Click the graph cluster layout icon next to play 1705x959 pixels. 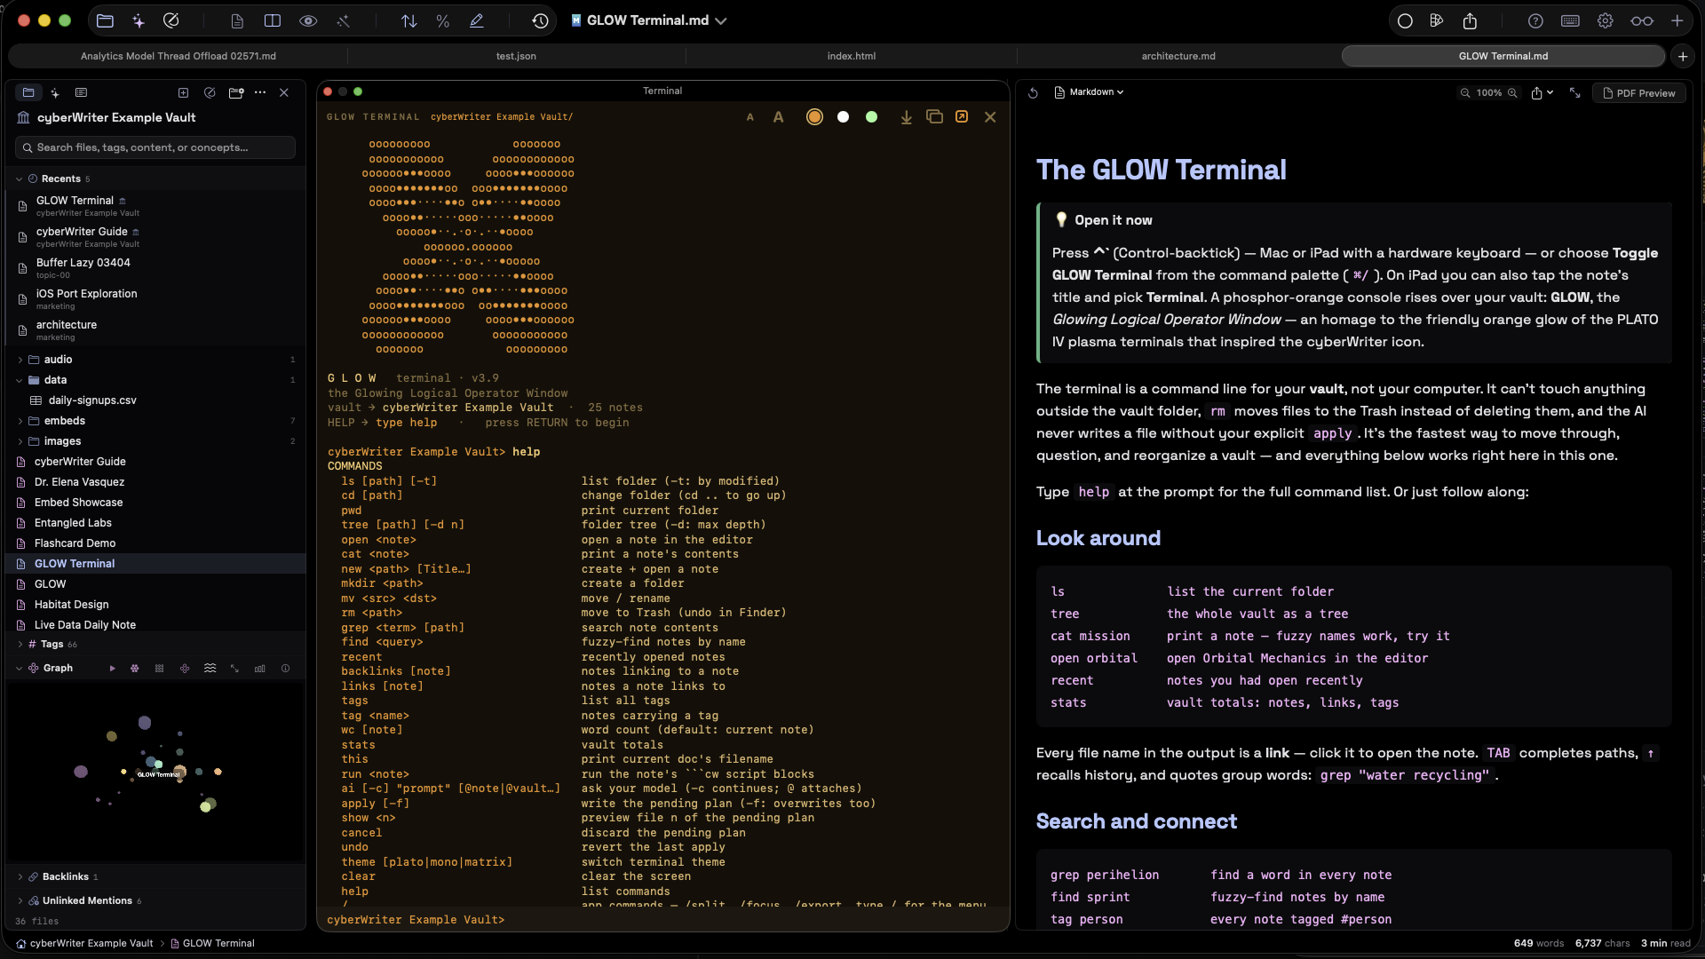[x=135, y=669]
